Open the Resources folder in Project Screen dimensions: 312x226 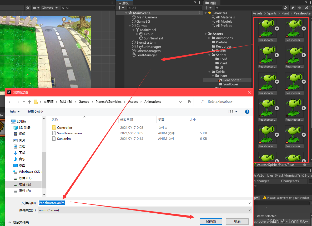[224, 46]
